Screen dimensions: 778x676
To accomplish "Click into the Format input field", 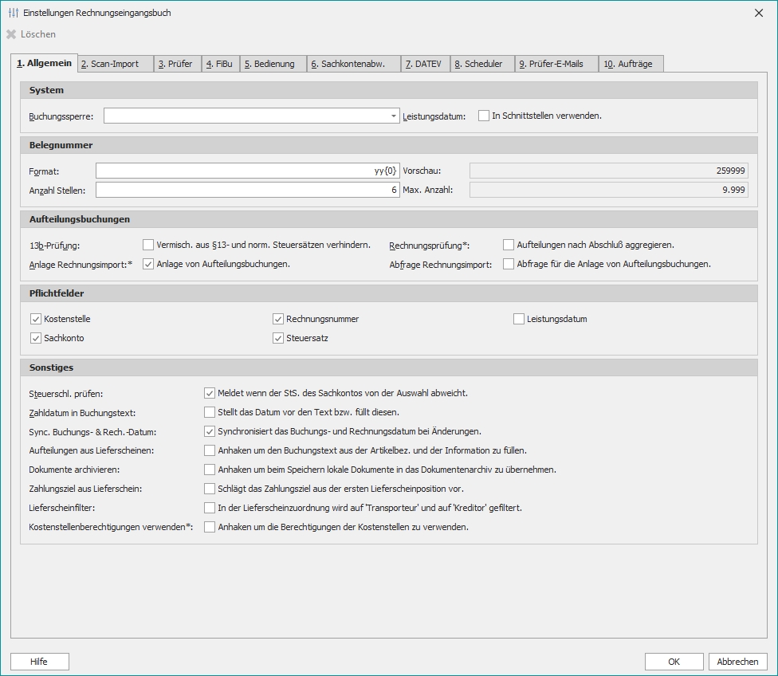I will (x=247, y=171).
